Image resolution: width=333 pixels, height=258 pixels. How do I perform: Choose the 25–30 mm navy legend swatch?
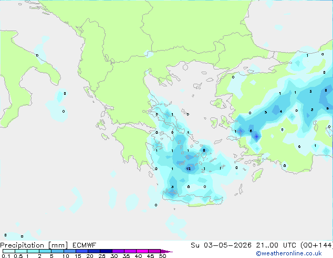coord(106,251)
